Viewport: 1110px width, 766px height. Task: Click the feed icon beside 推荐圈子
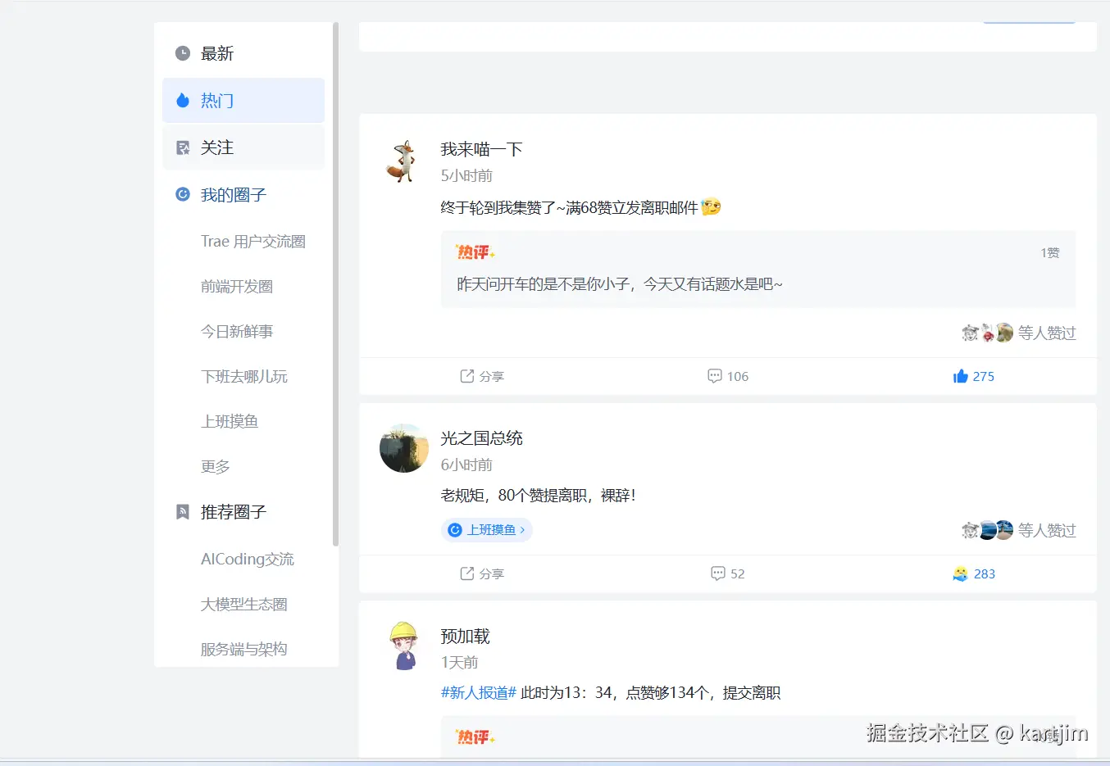[182, 511]
